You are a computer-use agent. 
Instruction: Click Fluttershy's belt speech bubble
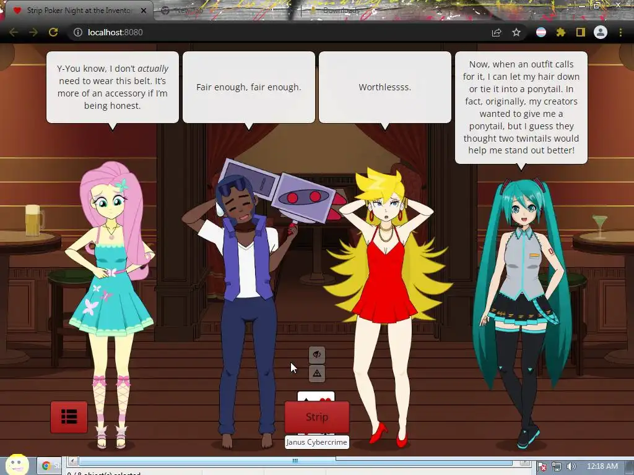[113, 87]
